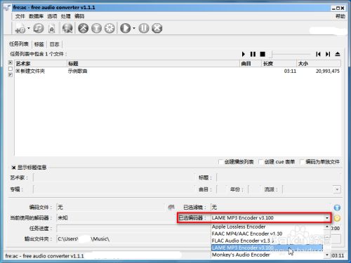
Task: Click the music note disc toolbar icon
Action: pyautogui.click(x=39, y=29)
